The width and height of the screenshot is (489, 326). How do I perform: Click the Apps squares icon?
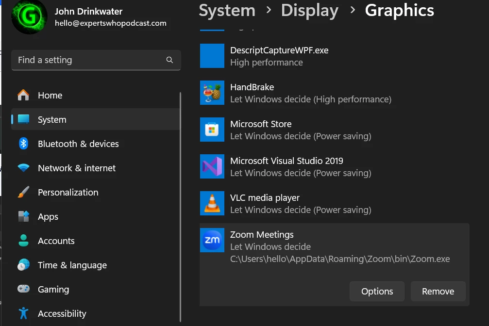point(23,216)
